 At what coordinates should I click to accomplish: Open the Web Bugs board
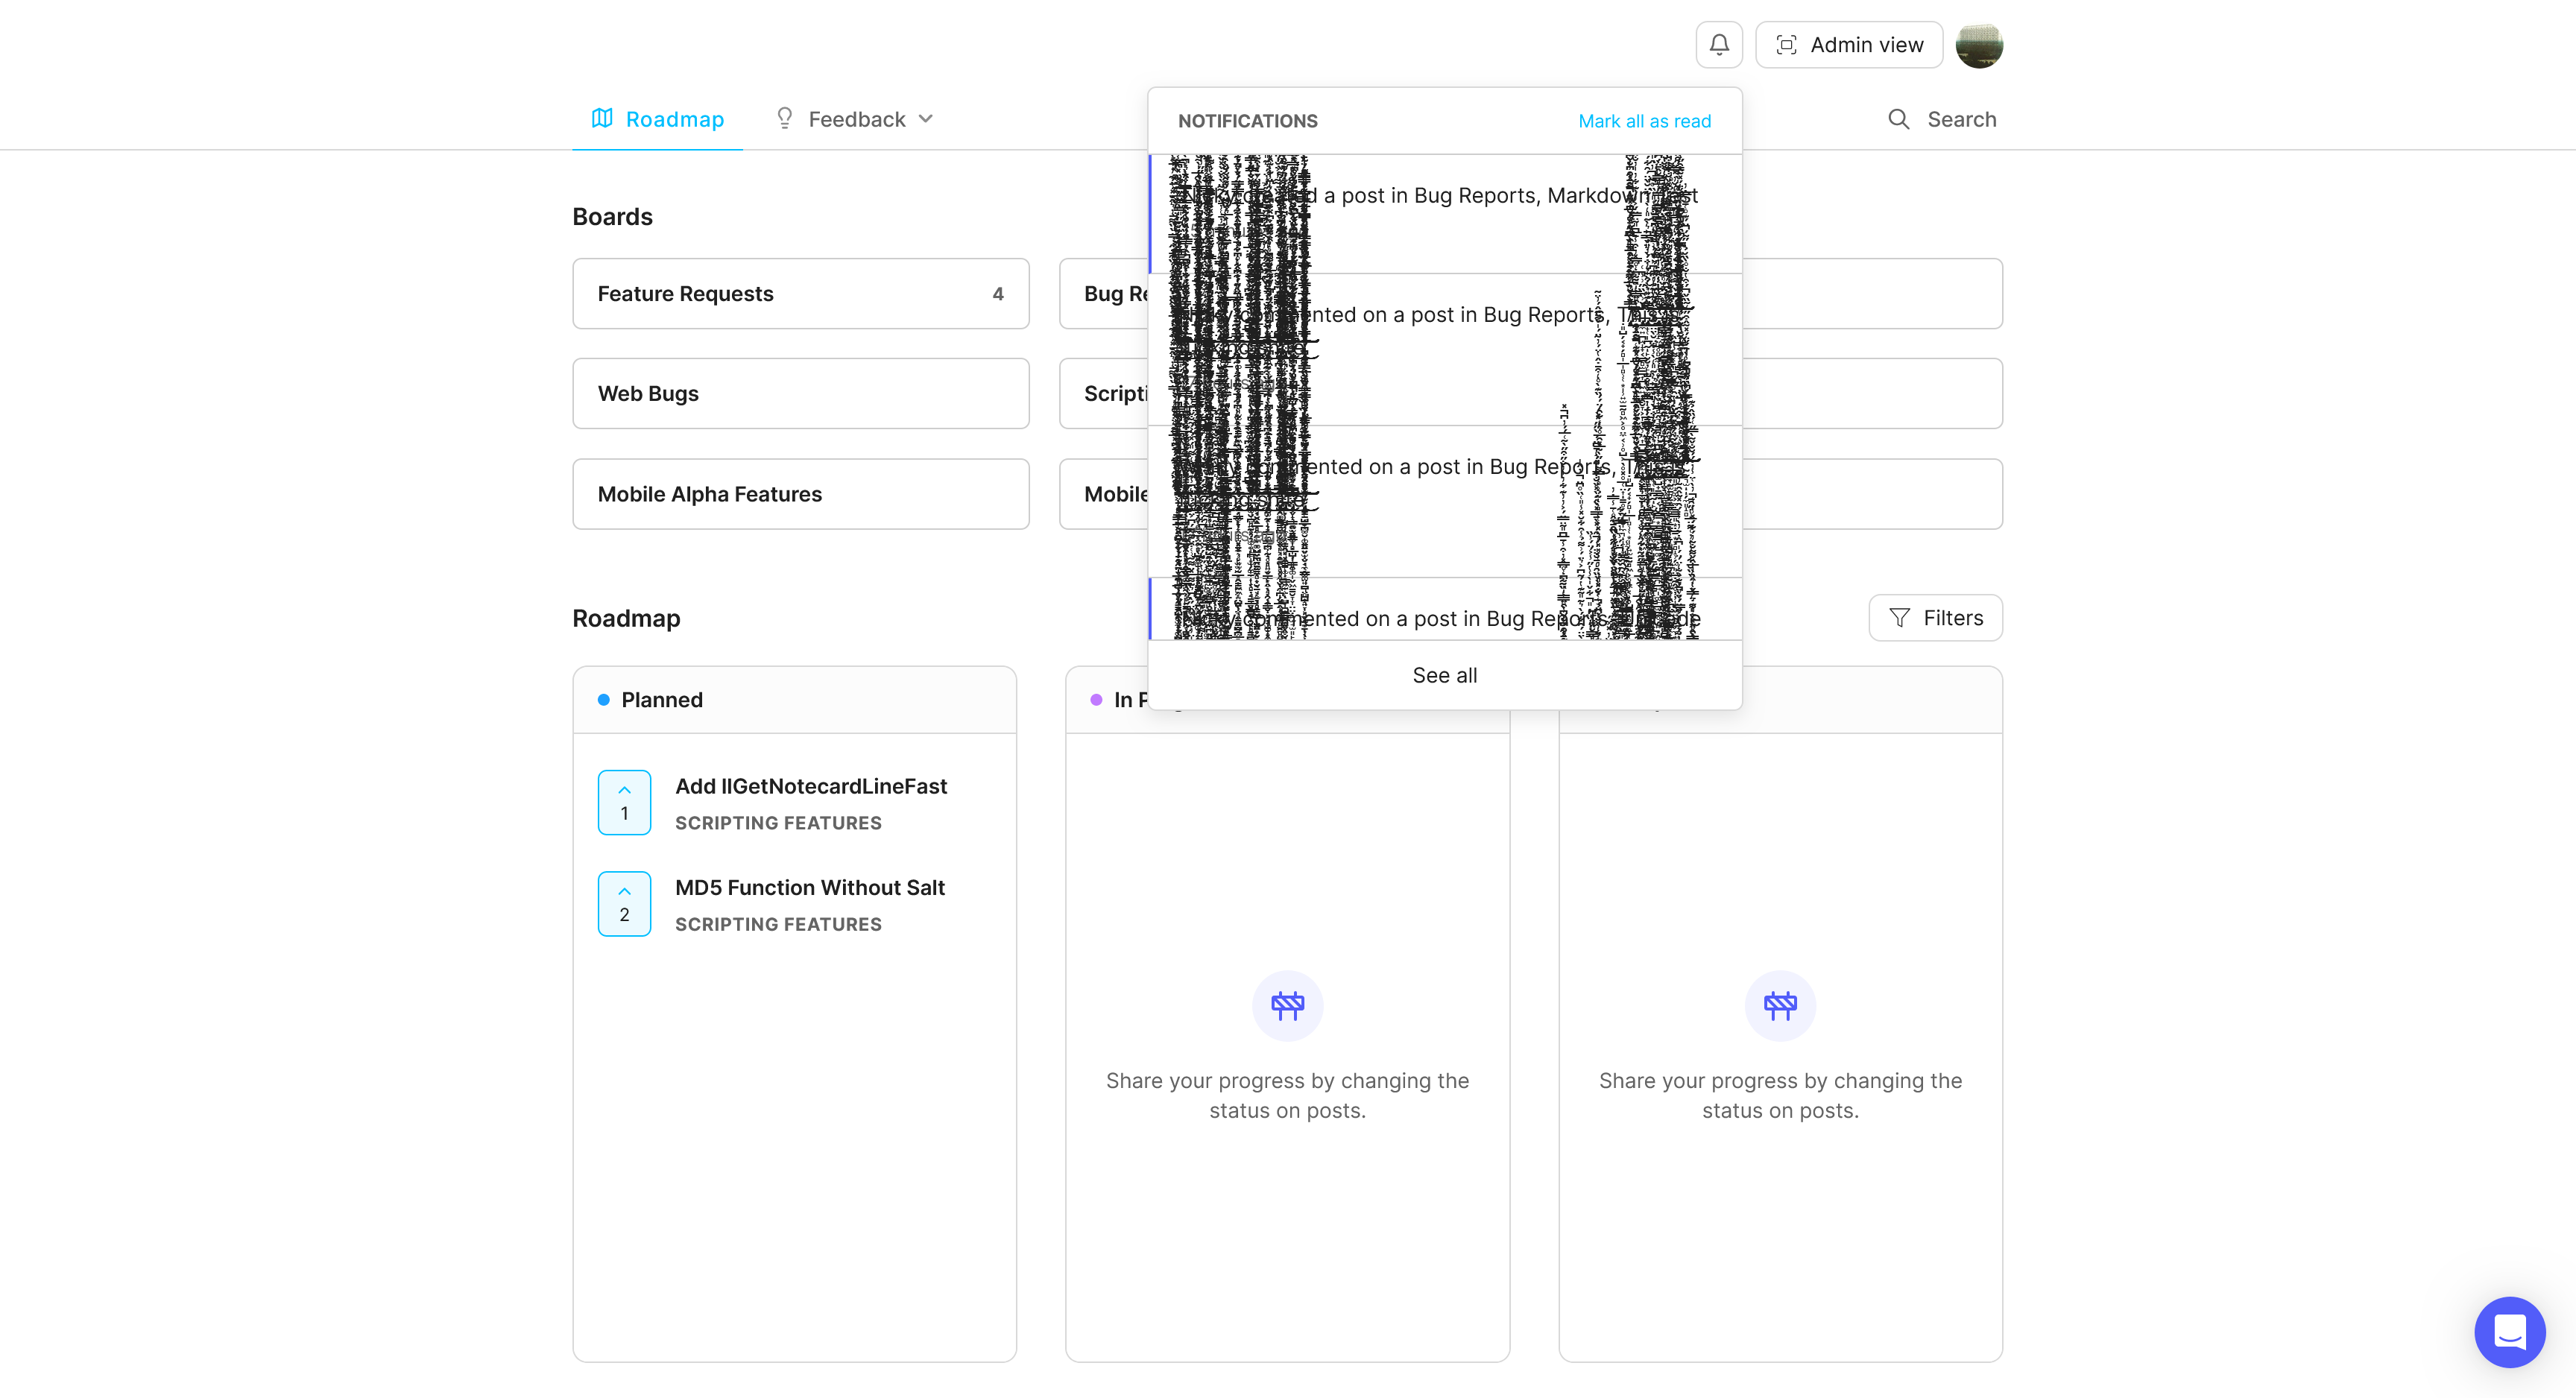pyautogui.click(x=800, y=394)
